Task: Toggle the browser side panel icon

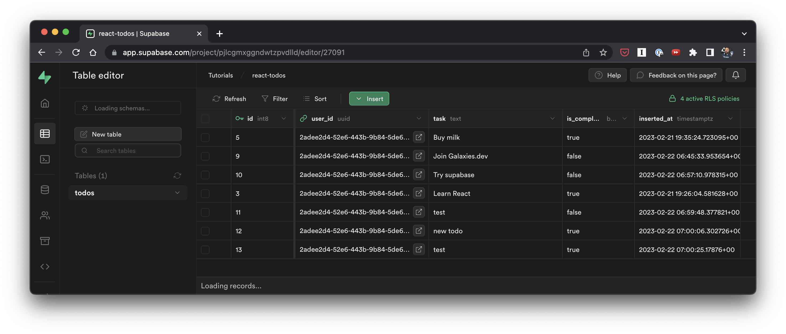Action: pos(710,53)
